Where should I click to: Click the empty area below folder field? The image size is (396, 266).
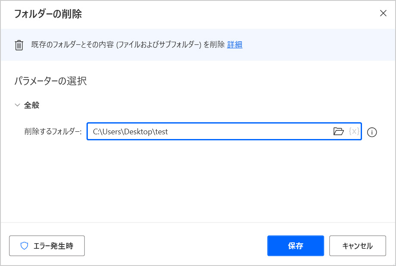198,181
